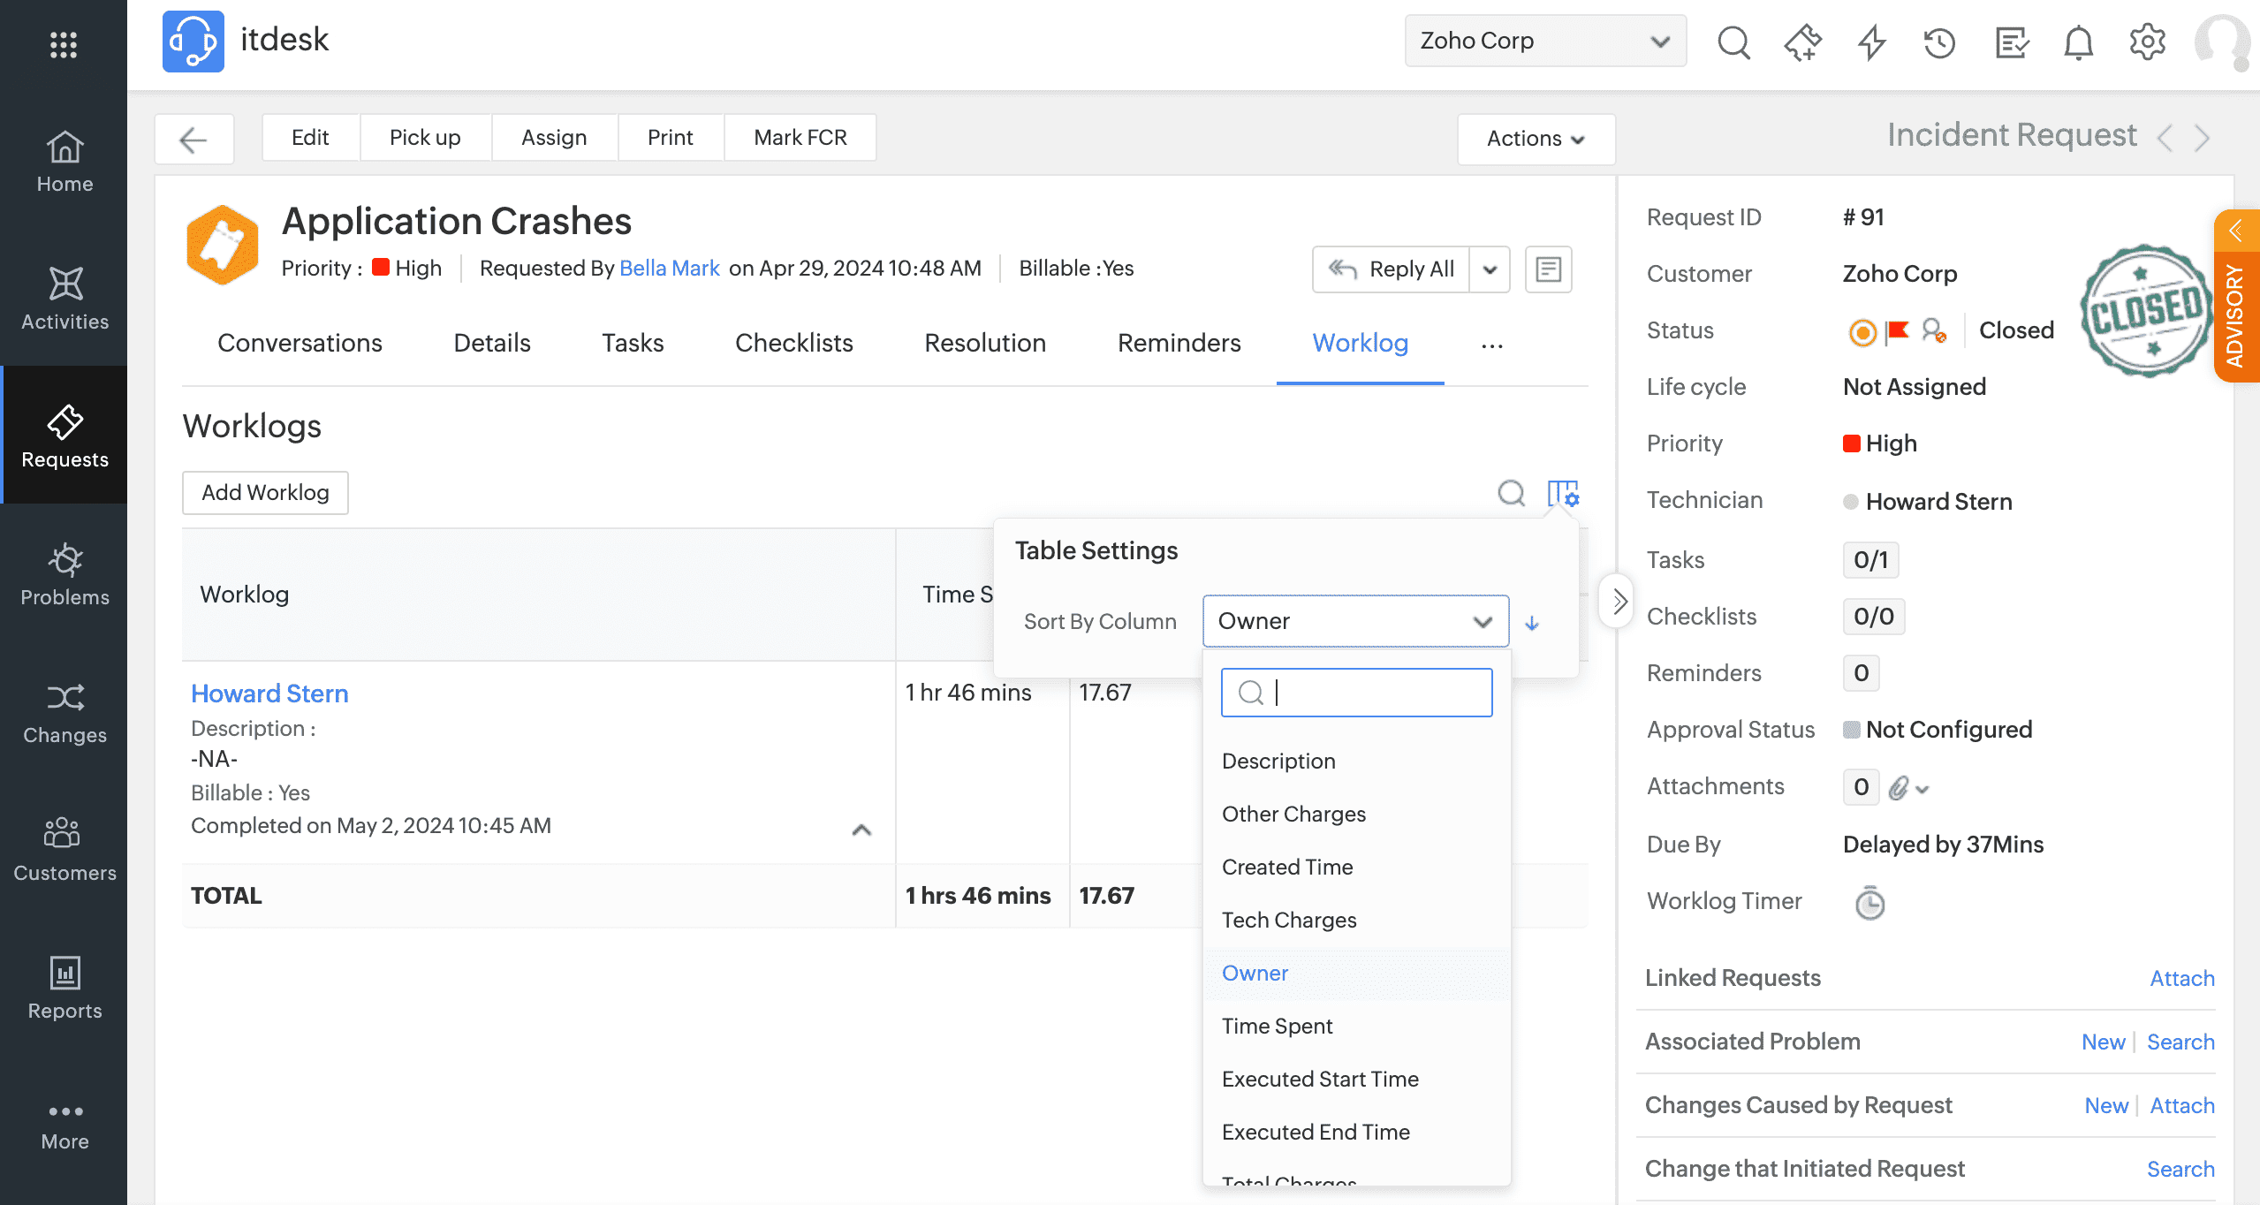Click the worklog search magnifier icon
The height and width of the screenshot is (1205, 2260).
coord(1511,493)
